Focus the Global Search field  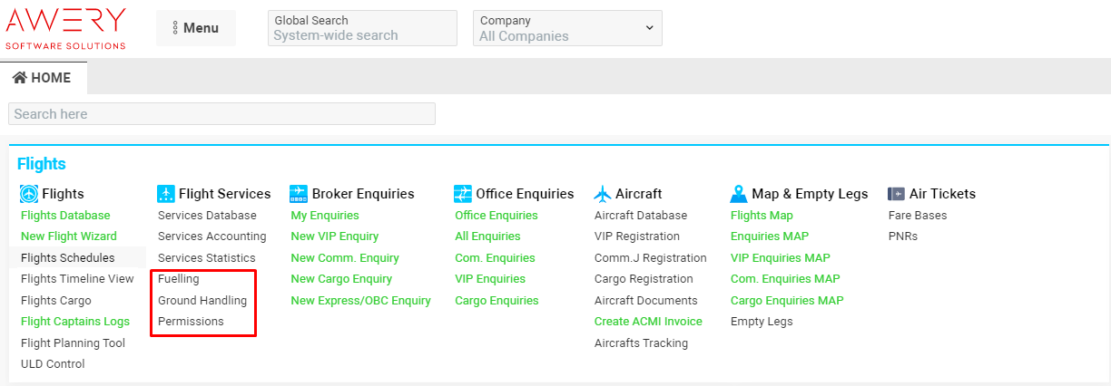click(362, 35)
